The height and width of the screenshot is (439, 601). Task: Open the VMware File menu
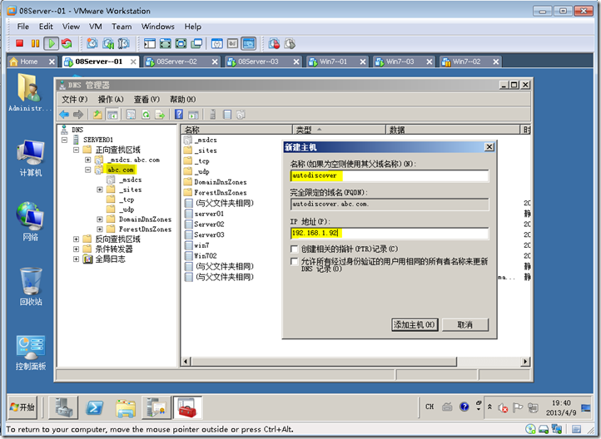(23, 27)
